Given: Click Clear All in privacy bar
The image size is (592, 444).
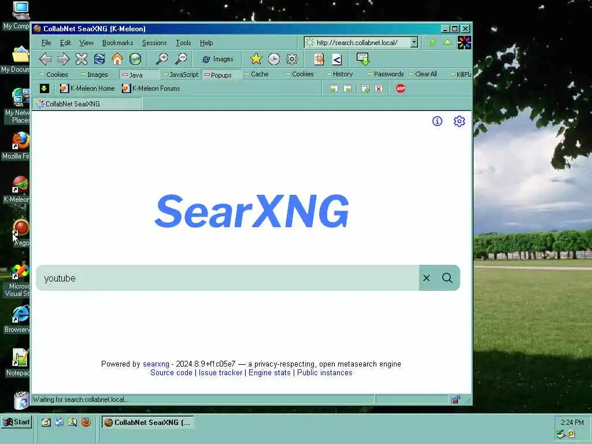Looking at the screenshot, I should tap(423, 74).
